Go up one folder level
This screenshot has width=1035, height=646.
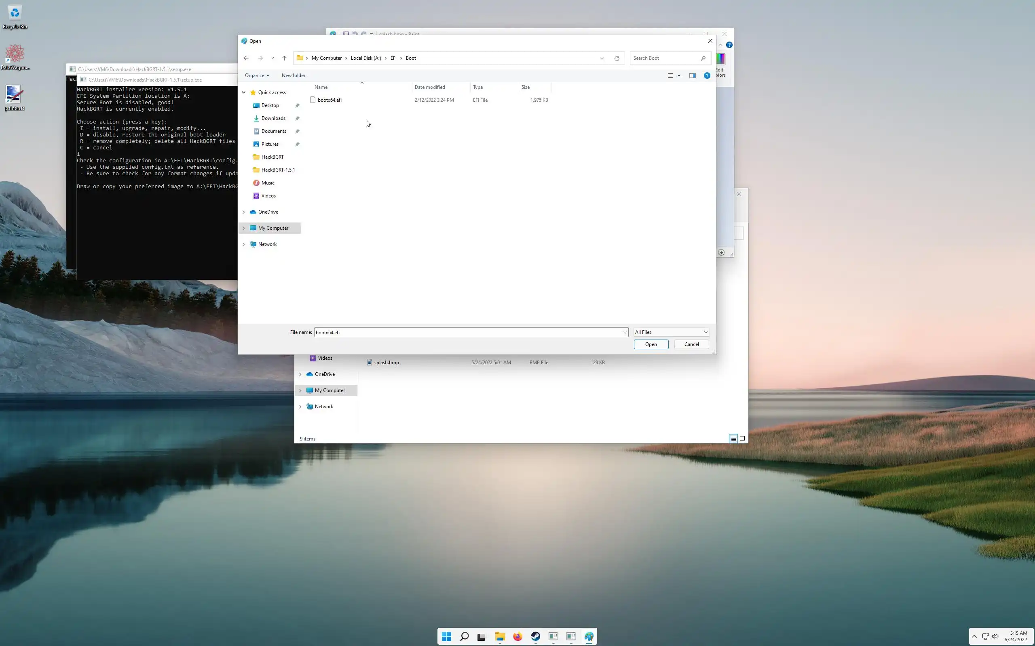coord(284,58)
